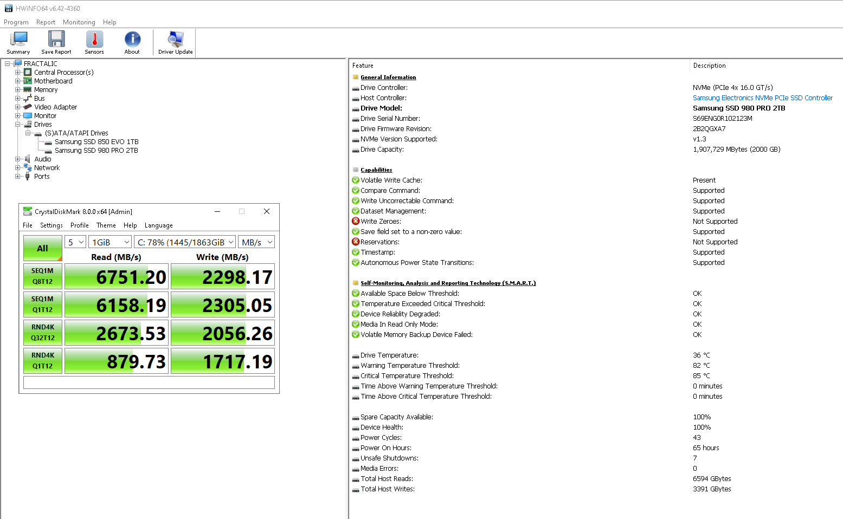This screenshot has width=843, height=519.
Task: Click the green check beside Volatile Write Cache
Action: point(356,180)
